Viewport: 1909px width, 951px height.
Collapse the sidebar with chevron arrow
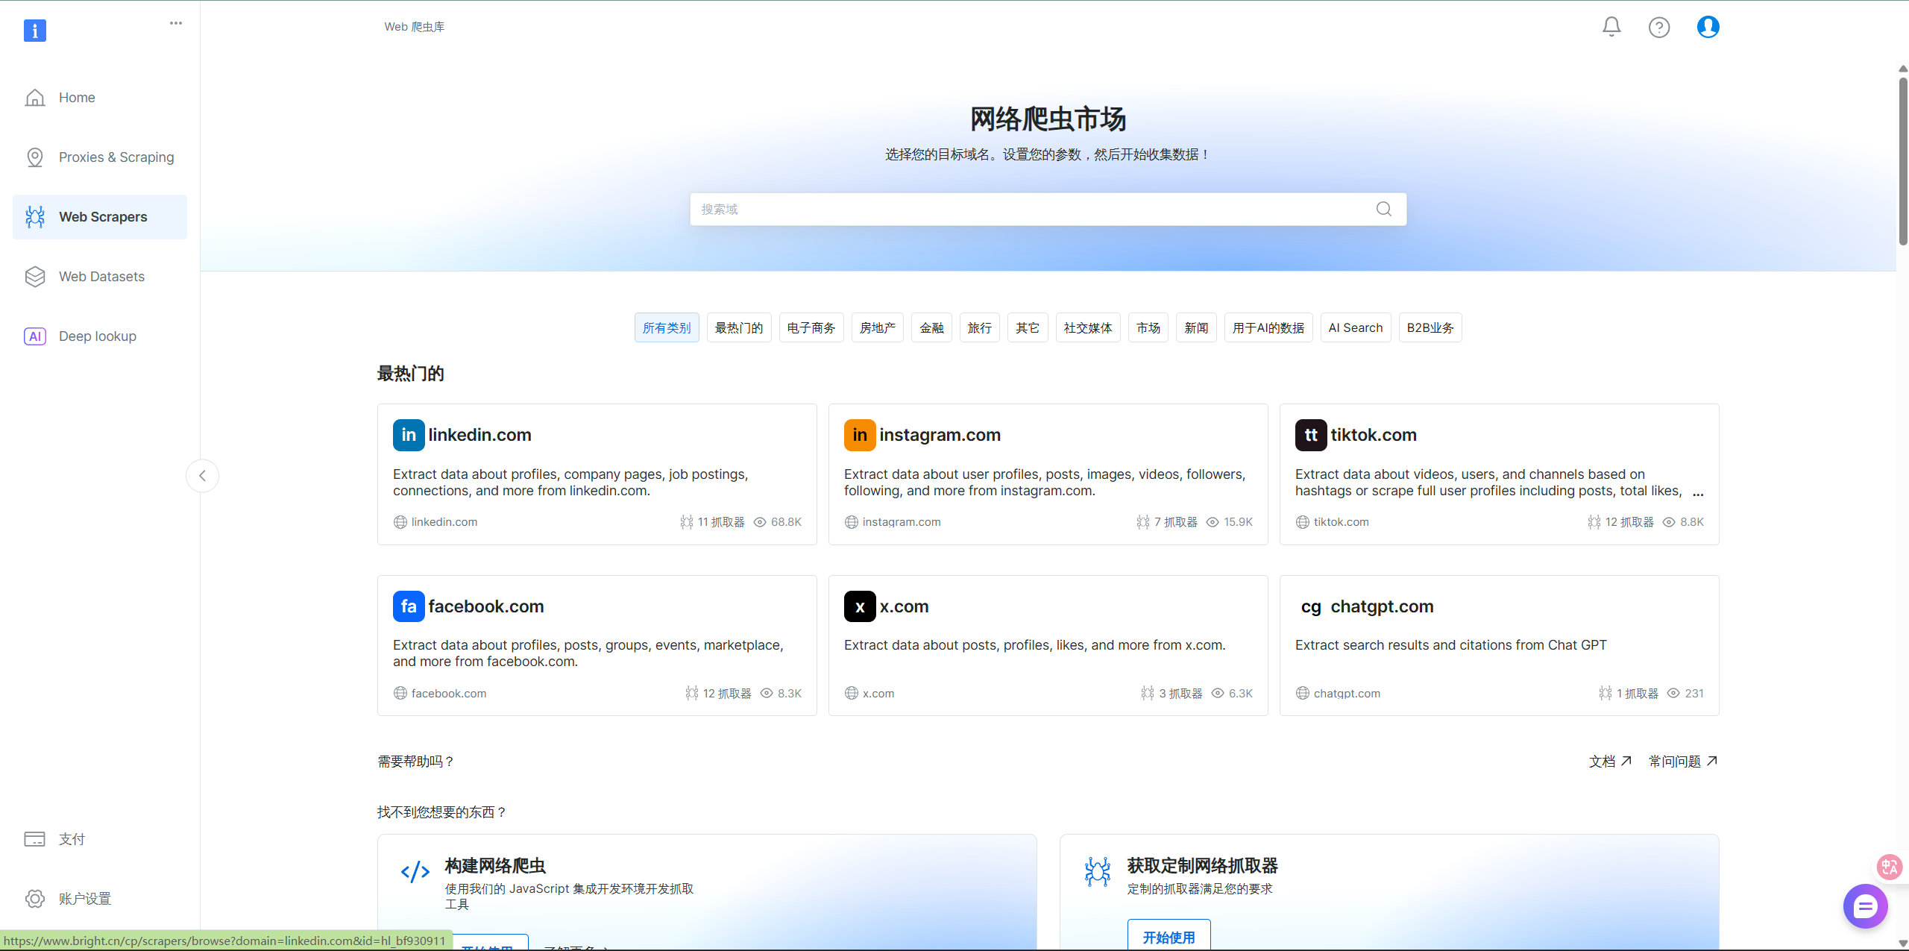click(x=202, y=476)
